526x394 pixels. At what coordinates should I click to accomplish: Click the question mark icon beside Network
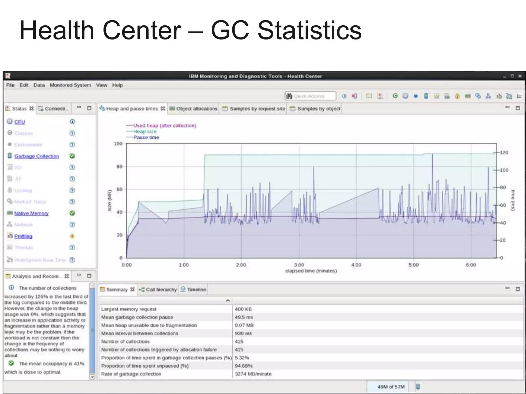click(x=72, y=224)
